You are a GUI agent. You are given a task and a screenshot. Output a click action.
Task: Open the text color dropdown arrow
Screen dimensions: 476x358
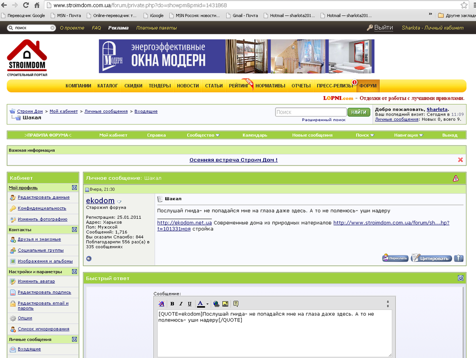[208, 304]
